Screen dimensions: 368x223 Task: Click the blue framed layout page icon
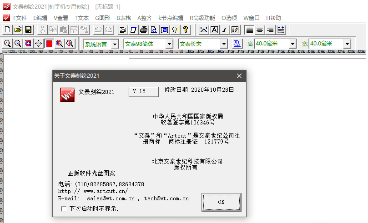click(165, 30)
